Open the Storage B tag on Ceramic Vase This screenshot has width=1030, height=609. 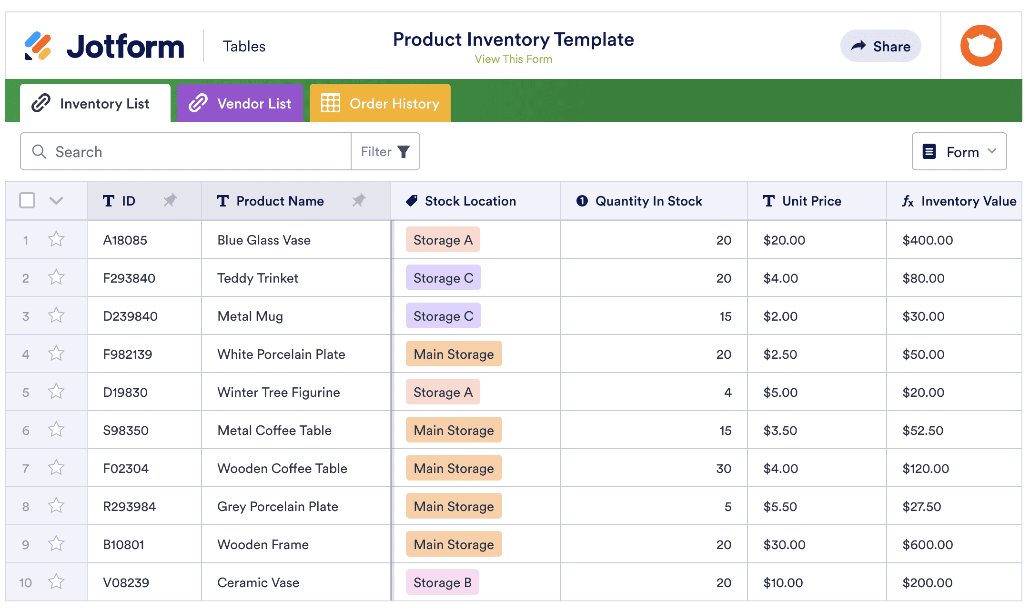pyautogui.click(x=442, y=582)
